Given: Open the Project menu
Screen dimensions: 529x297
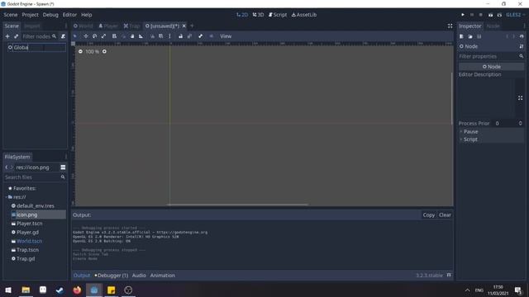Looking at the screenshot, I should click(x=30, y=15).
